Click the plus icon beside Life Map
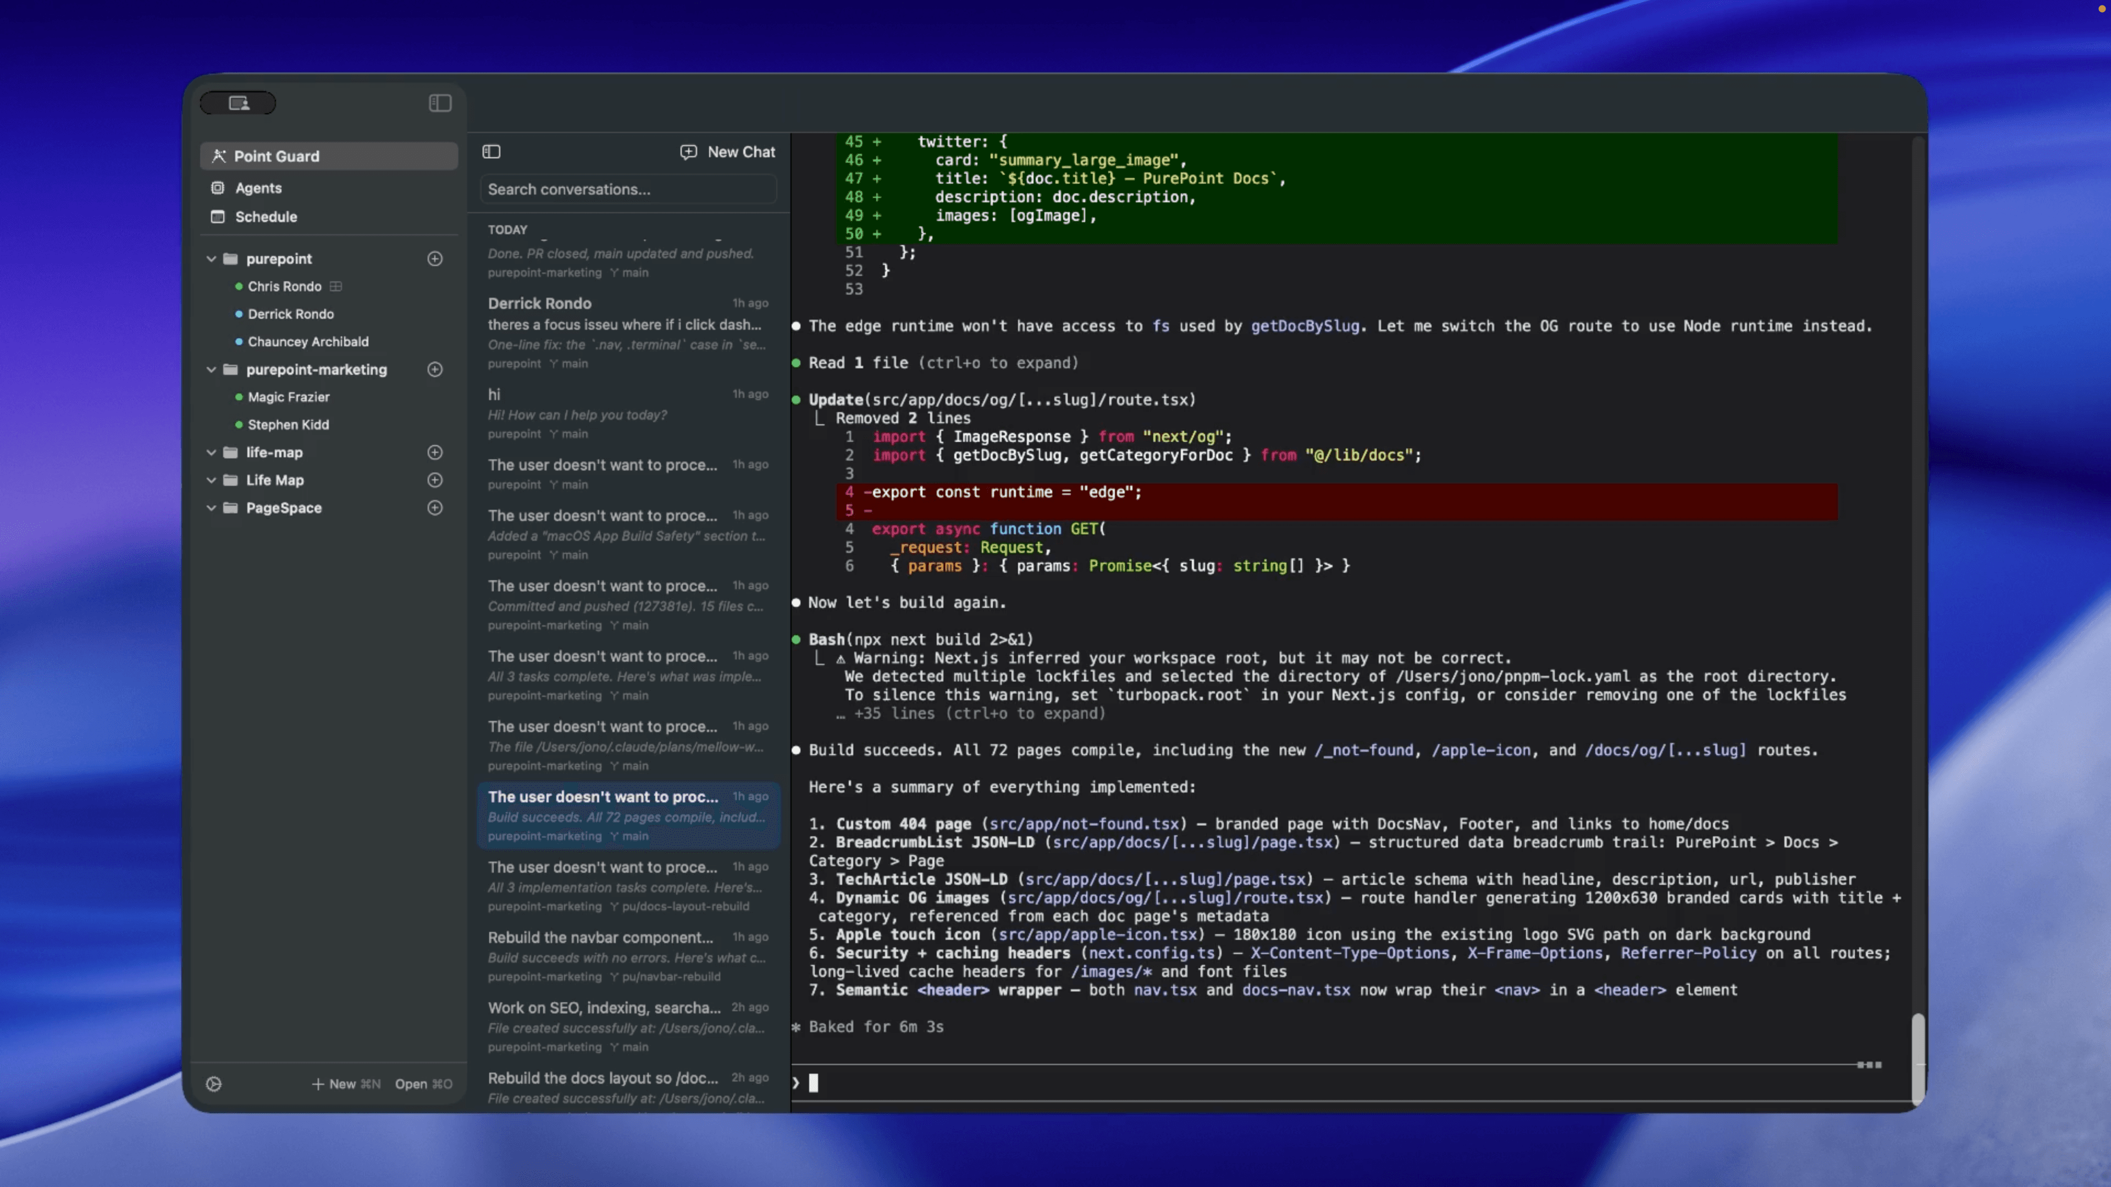 pos(435,480)
